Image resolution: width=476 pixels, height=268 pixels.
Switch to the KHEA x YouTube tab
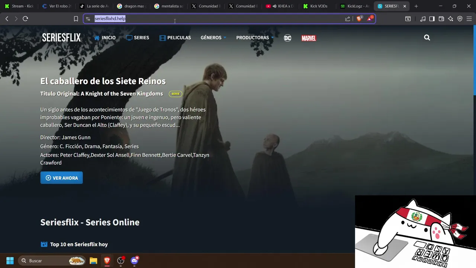tap(280, 6)
